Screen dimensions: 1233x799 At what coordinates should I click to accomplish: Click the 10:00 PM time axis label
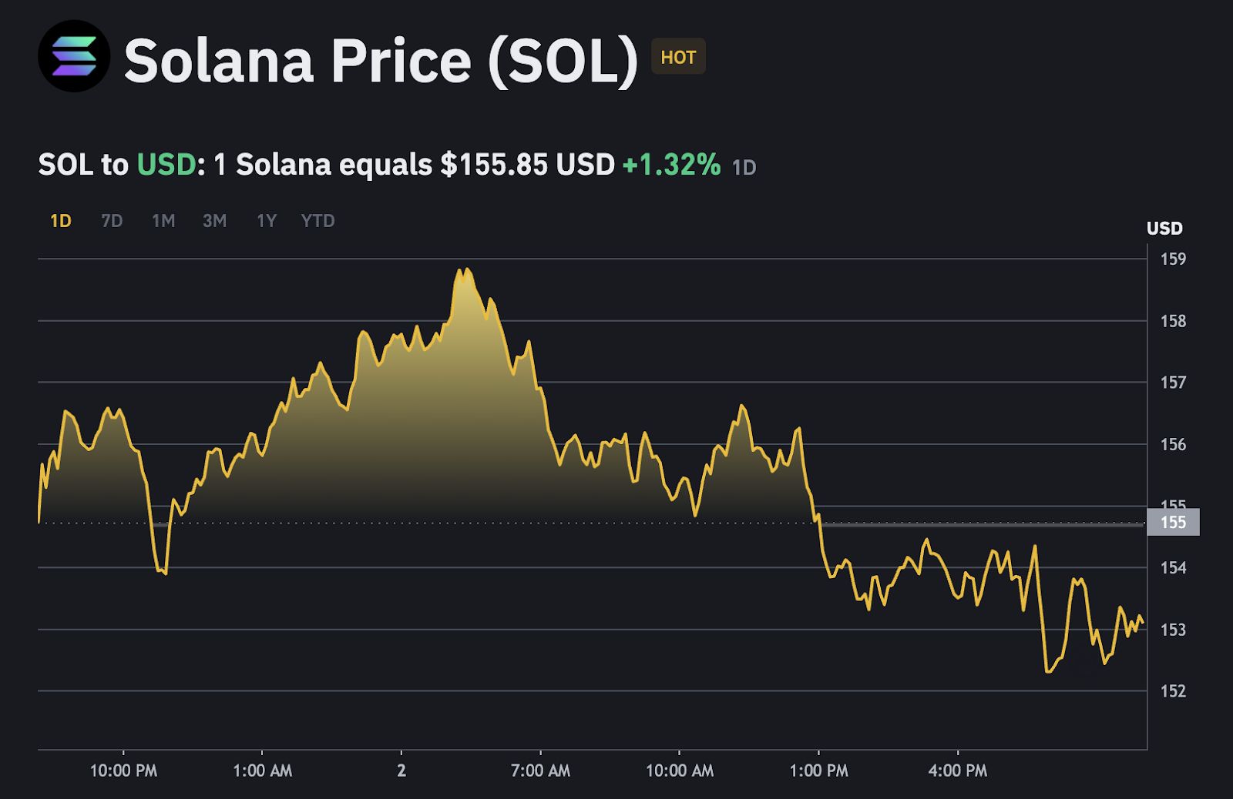[x=123, y=771]
